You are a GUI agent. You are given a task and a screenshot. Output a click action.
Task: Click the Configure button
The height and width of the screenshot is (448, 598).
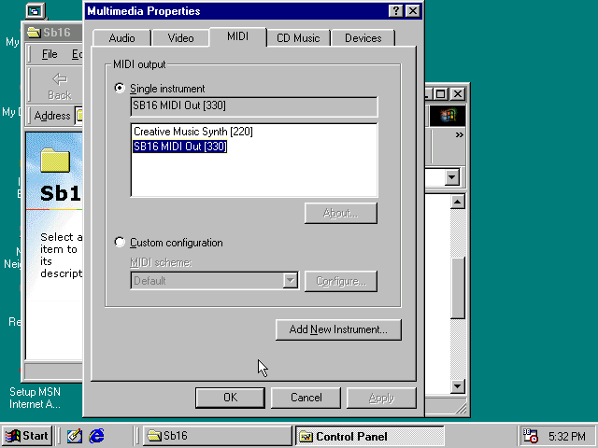(x=340, y=281)
